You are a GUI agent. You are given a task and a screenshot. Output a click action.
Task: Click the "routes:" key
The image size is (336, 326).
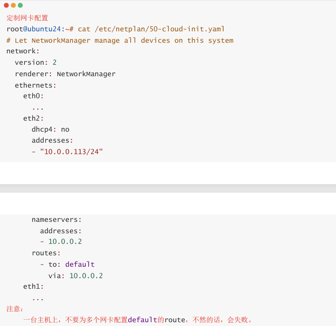46,253
